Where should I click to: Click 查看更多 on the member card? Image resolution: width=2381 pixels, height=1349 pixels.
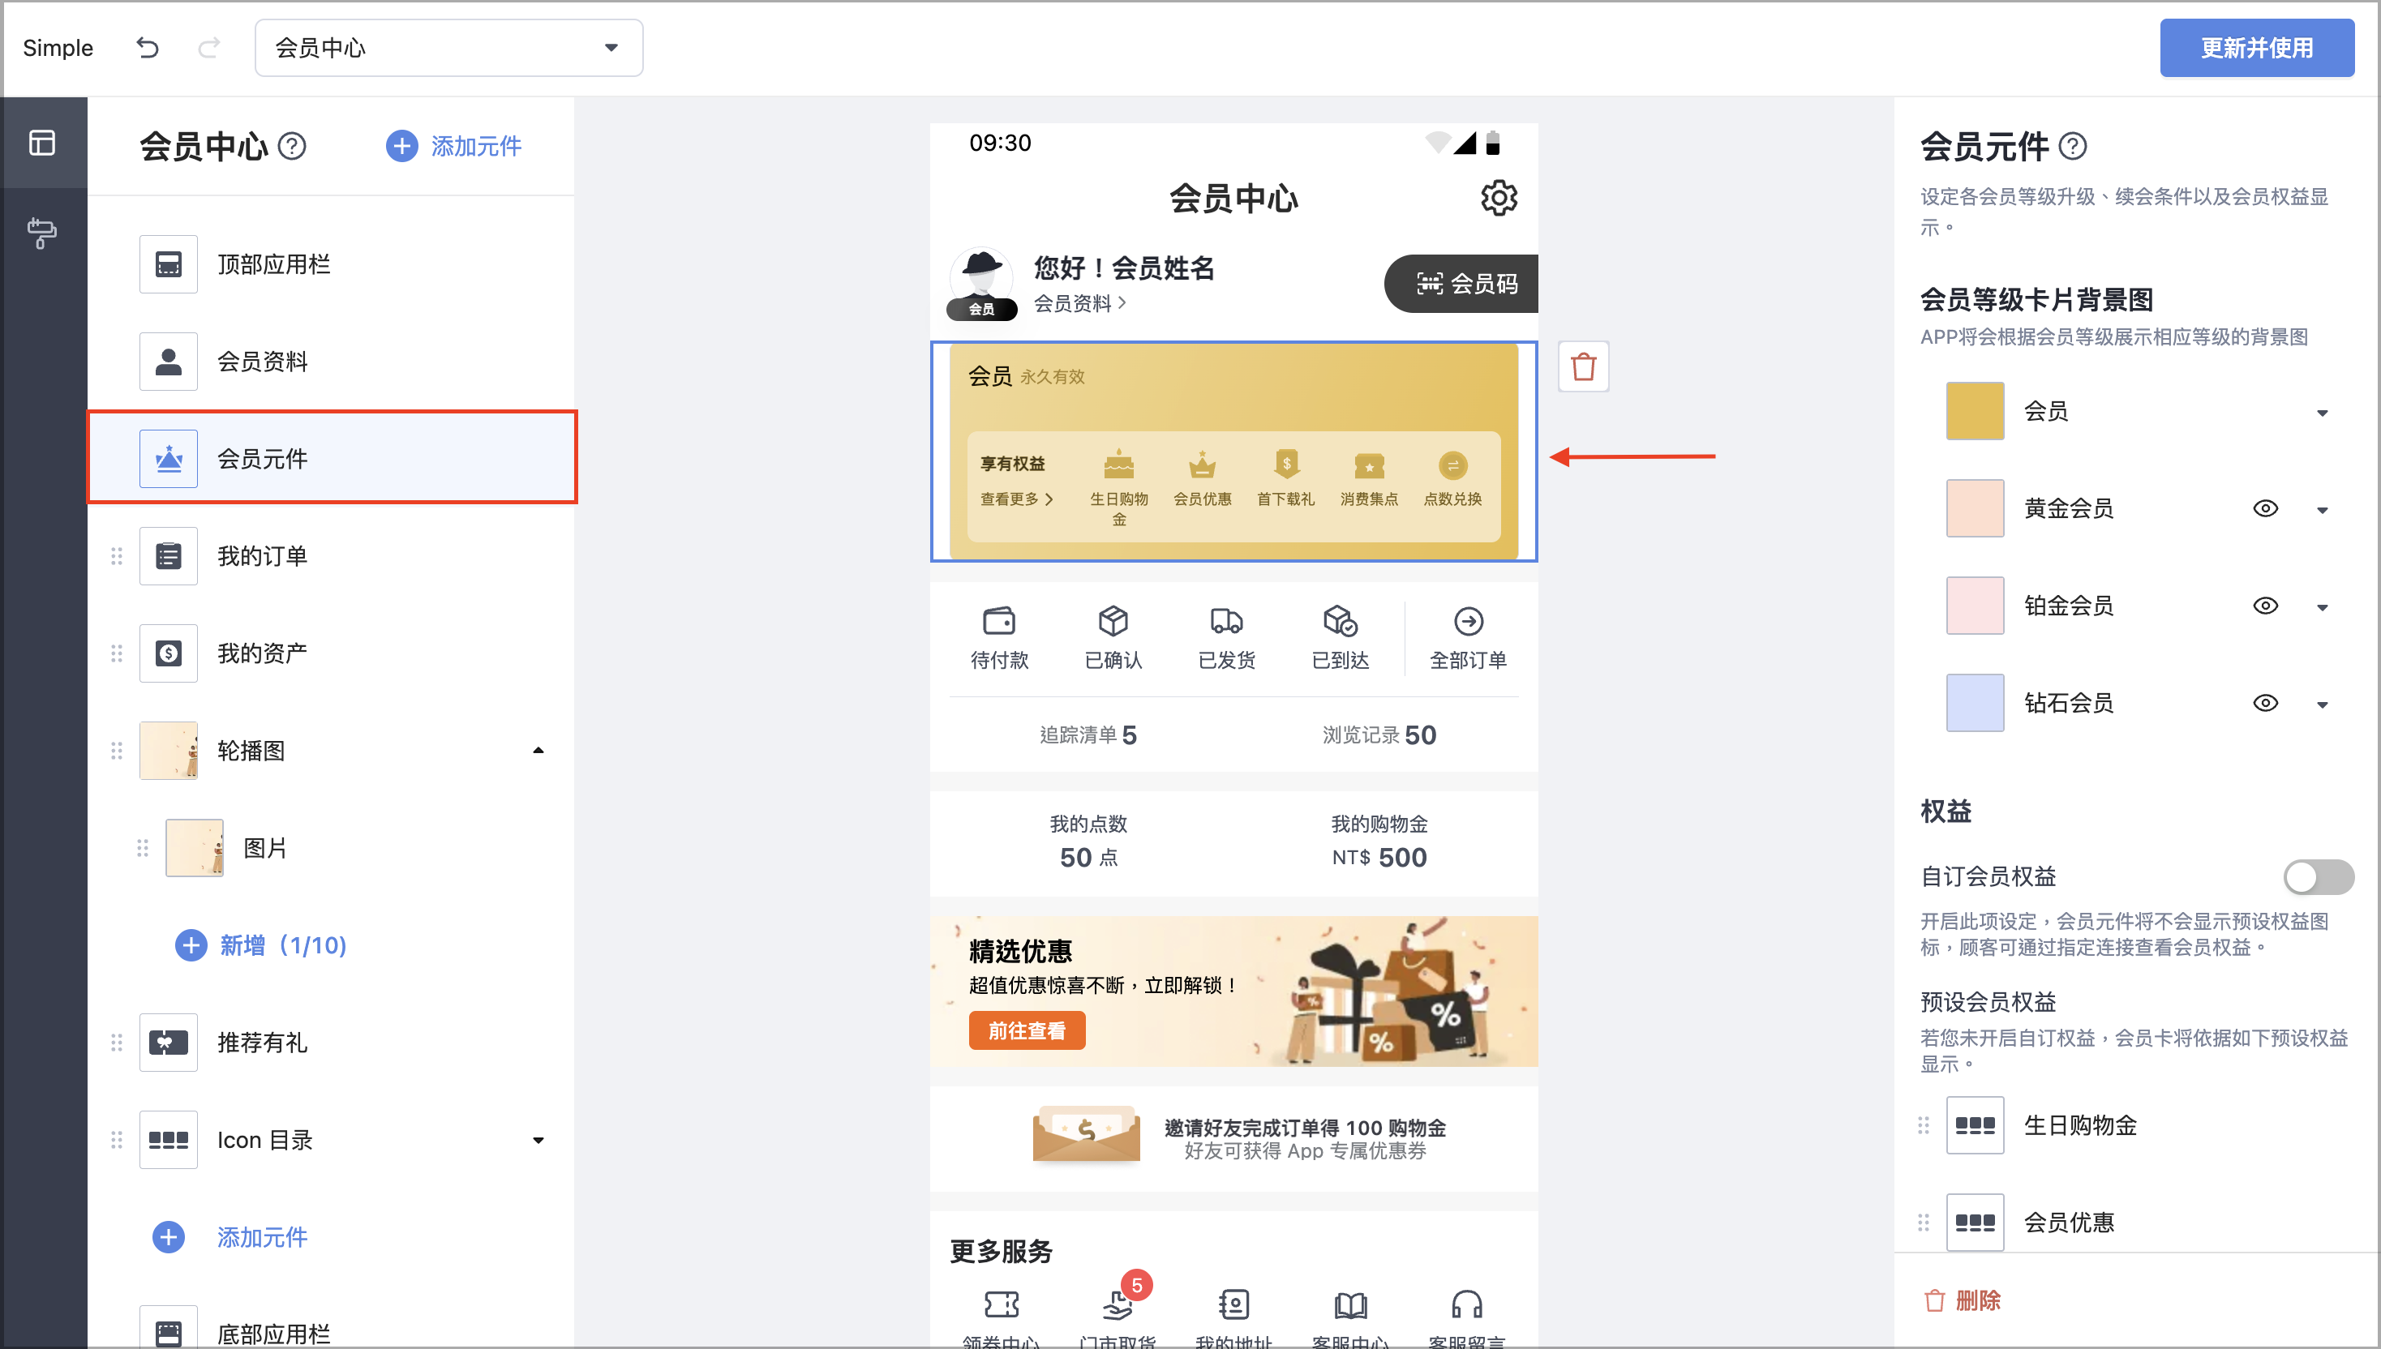1017,499
